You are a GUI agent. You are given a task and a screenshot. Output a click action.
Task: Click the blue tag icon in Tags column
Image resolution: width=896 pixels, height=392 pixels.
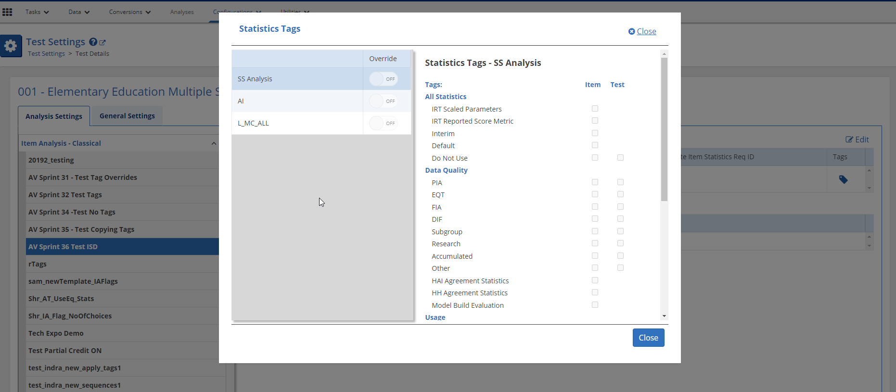843,179
